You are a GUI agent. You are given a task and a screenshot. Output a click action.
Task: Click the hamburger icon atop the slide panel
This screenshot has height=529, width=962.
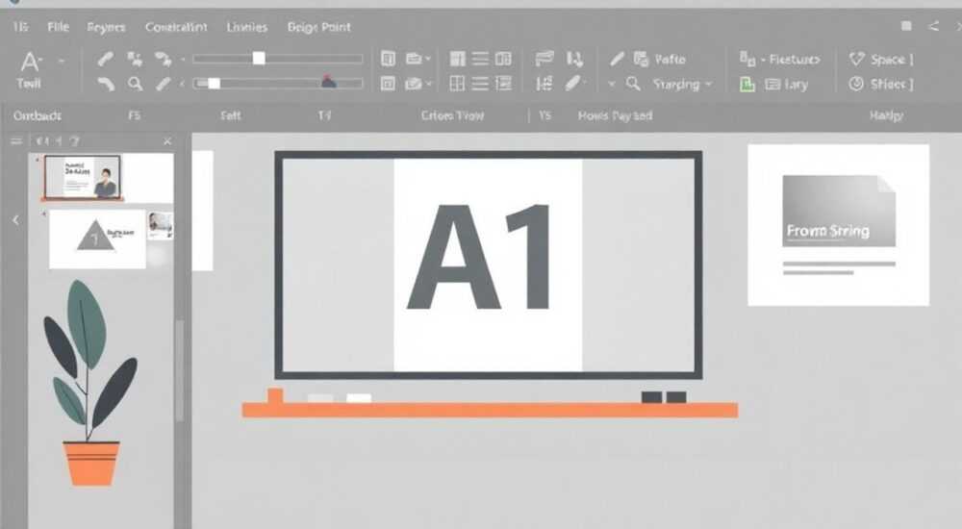click(x=16, y=141)
